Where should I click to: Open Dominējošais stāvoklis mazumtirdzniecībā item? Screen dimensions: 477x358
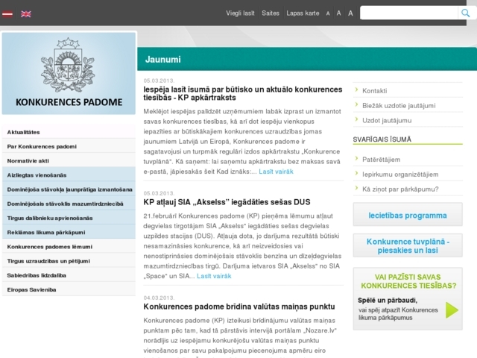69,204
